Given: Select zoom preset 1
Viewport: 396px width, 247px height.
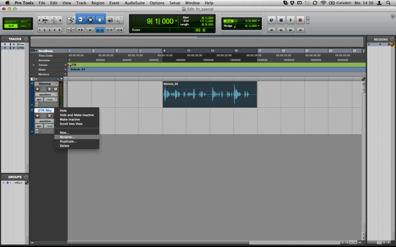Looking at the screenshot, I should [40, 29].
